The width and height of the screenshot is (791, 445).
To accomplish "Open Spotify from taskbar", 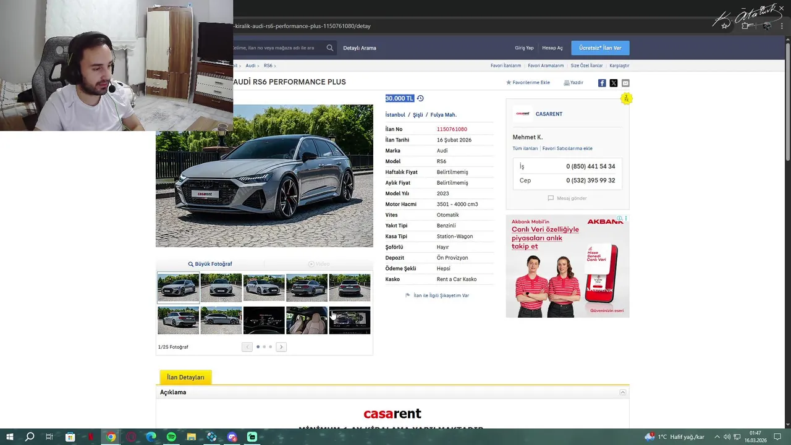I will (171, 437).
